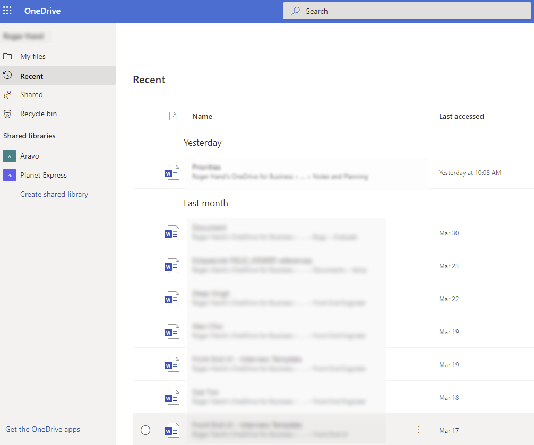Select the Recent navigation item
The image size is (534, 445).
(58, 75)
